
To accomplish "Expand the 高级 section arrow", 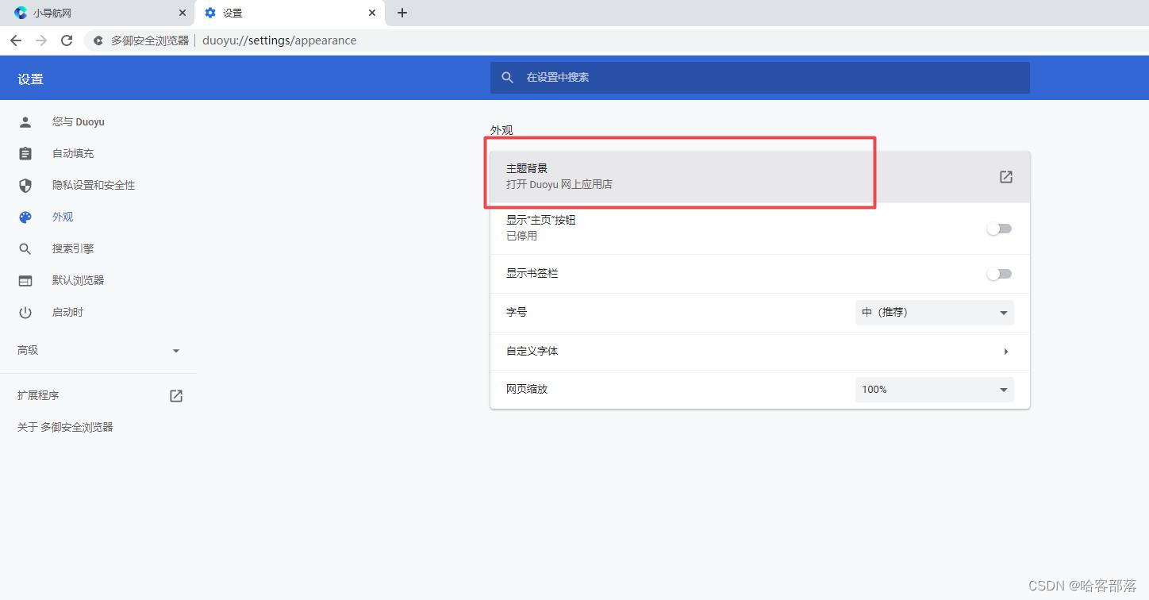I will pyautogui.click(x=176, y=351).
